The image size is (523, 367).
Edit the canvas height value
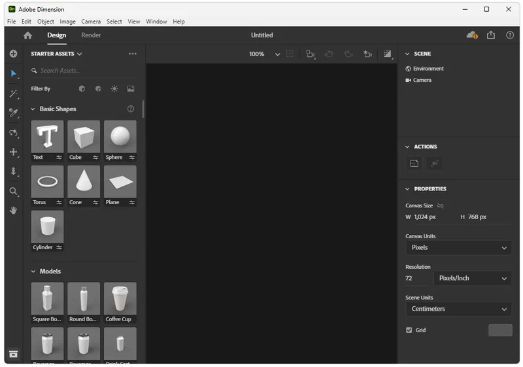click(477, 217)
